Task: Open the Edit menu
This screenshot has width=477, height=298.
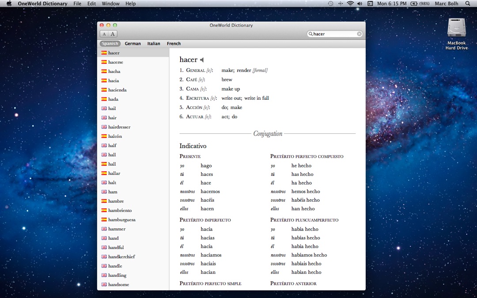Action: pyautogui.click(x=91, y=4)
